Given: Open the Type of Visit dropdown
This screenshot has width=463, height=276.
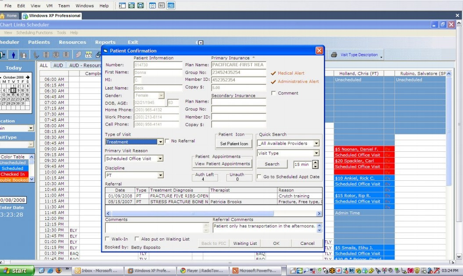Looking at the screenshot, I should pyautogui.click(x=160, y=142).
